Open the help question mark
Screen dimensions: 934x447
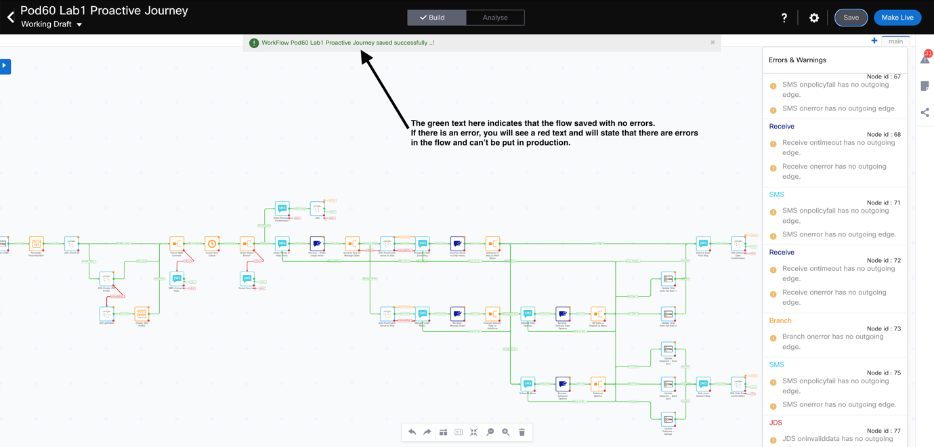coord(784,18)
